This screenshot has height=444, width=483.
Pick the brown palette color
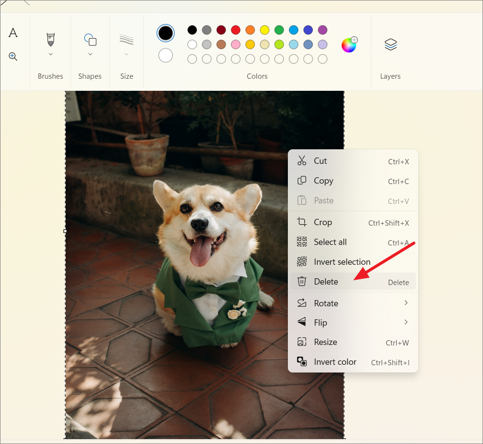click(221, 44)
